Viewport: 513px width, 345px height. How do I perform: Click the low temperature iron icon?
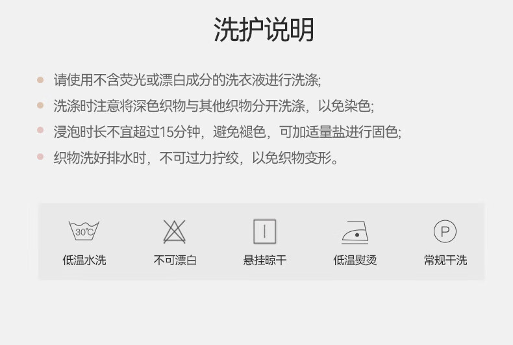click(x=355, y=233)
